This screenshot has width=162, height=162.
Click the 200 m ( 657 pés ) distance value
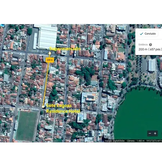(x=150, y=49)
